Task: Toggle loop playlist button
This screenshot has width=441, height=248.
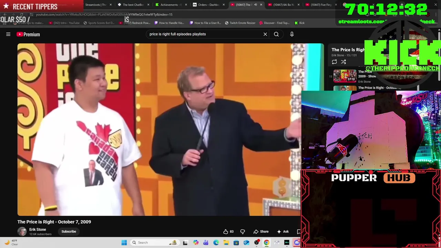Action: tap(334, 62)
